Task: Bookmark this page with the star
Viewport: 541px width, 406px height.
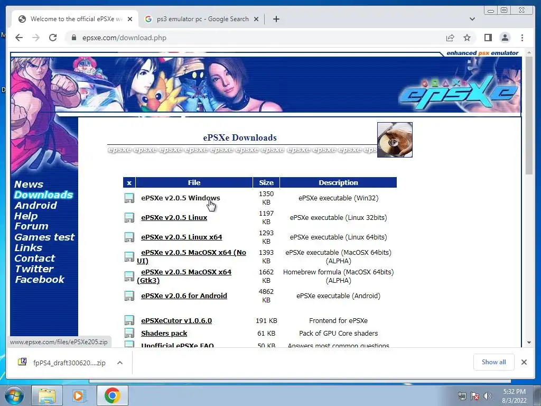Action: pos(467,38)
